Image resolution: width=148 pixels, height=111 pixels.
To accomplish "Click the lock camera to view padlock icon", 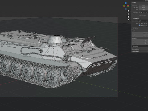I will (x=128, y=19).
